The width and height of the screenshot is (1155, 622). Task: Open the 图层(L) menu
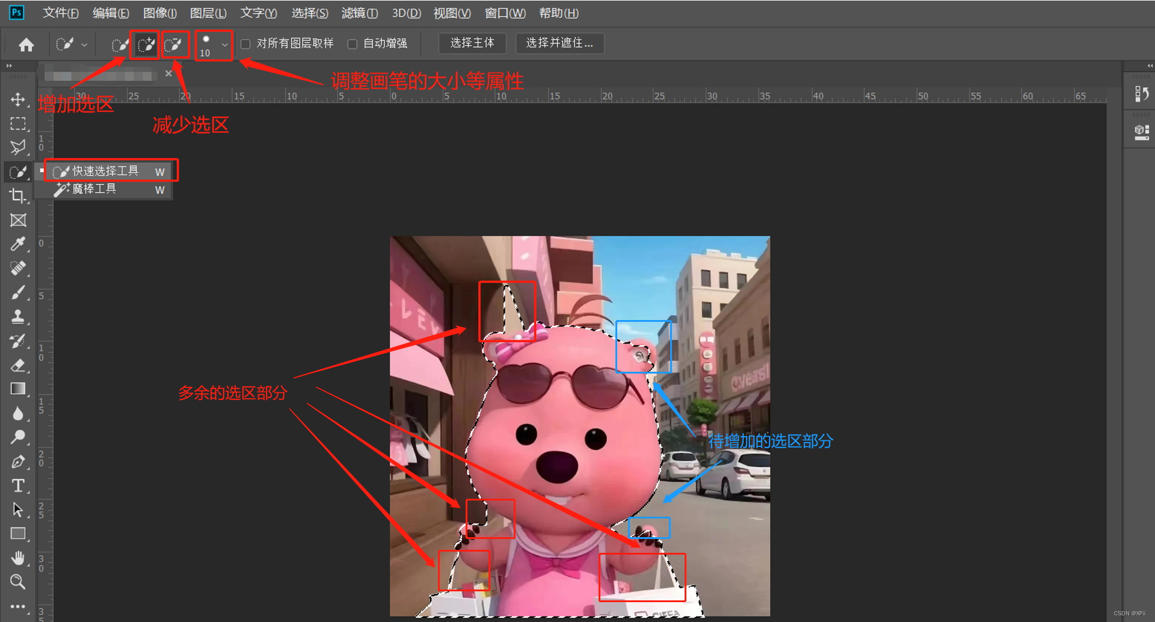click(208, 13)
